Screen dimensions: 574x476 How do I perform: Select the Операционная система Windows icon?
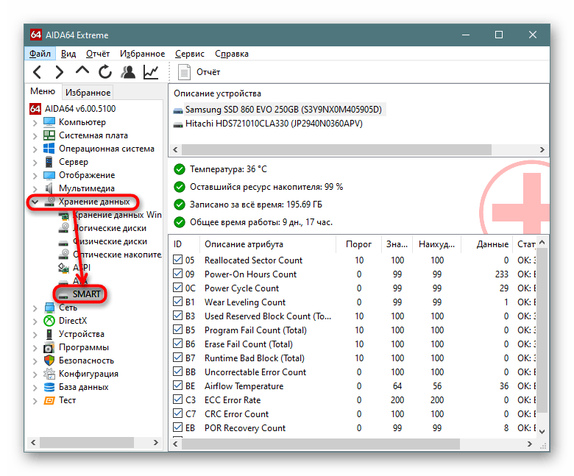click(x=49, y=148)
